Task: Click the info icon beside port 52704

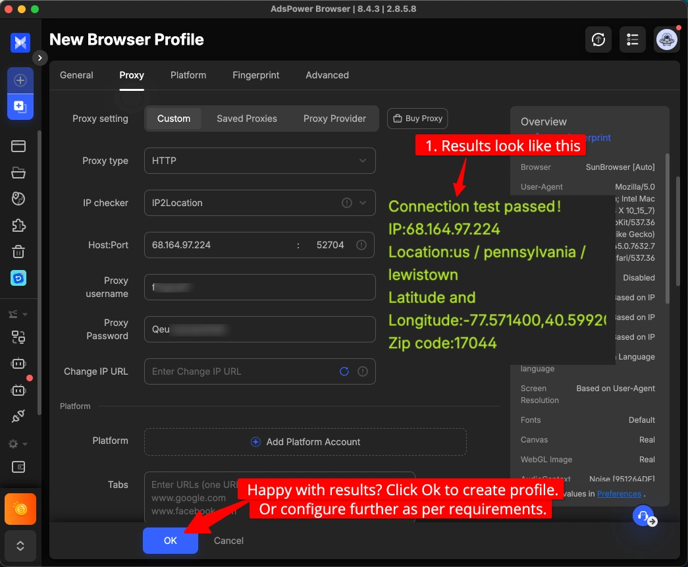Action: [x=361, y=245]
